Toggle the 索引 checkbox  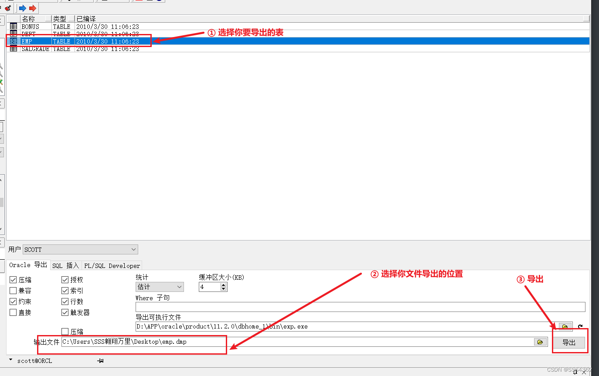(65, 291)
